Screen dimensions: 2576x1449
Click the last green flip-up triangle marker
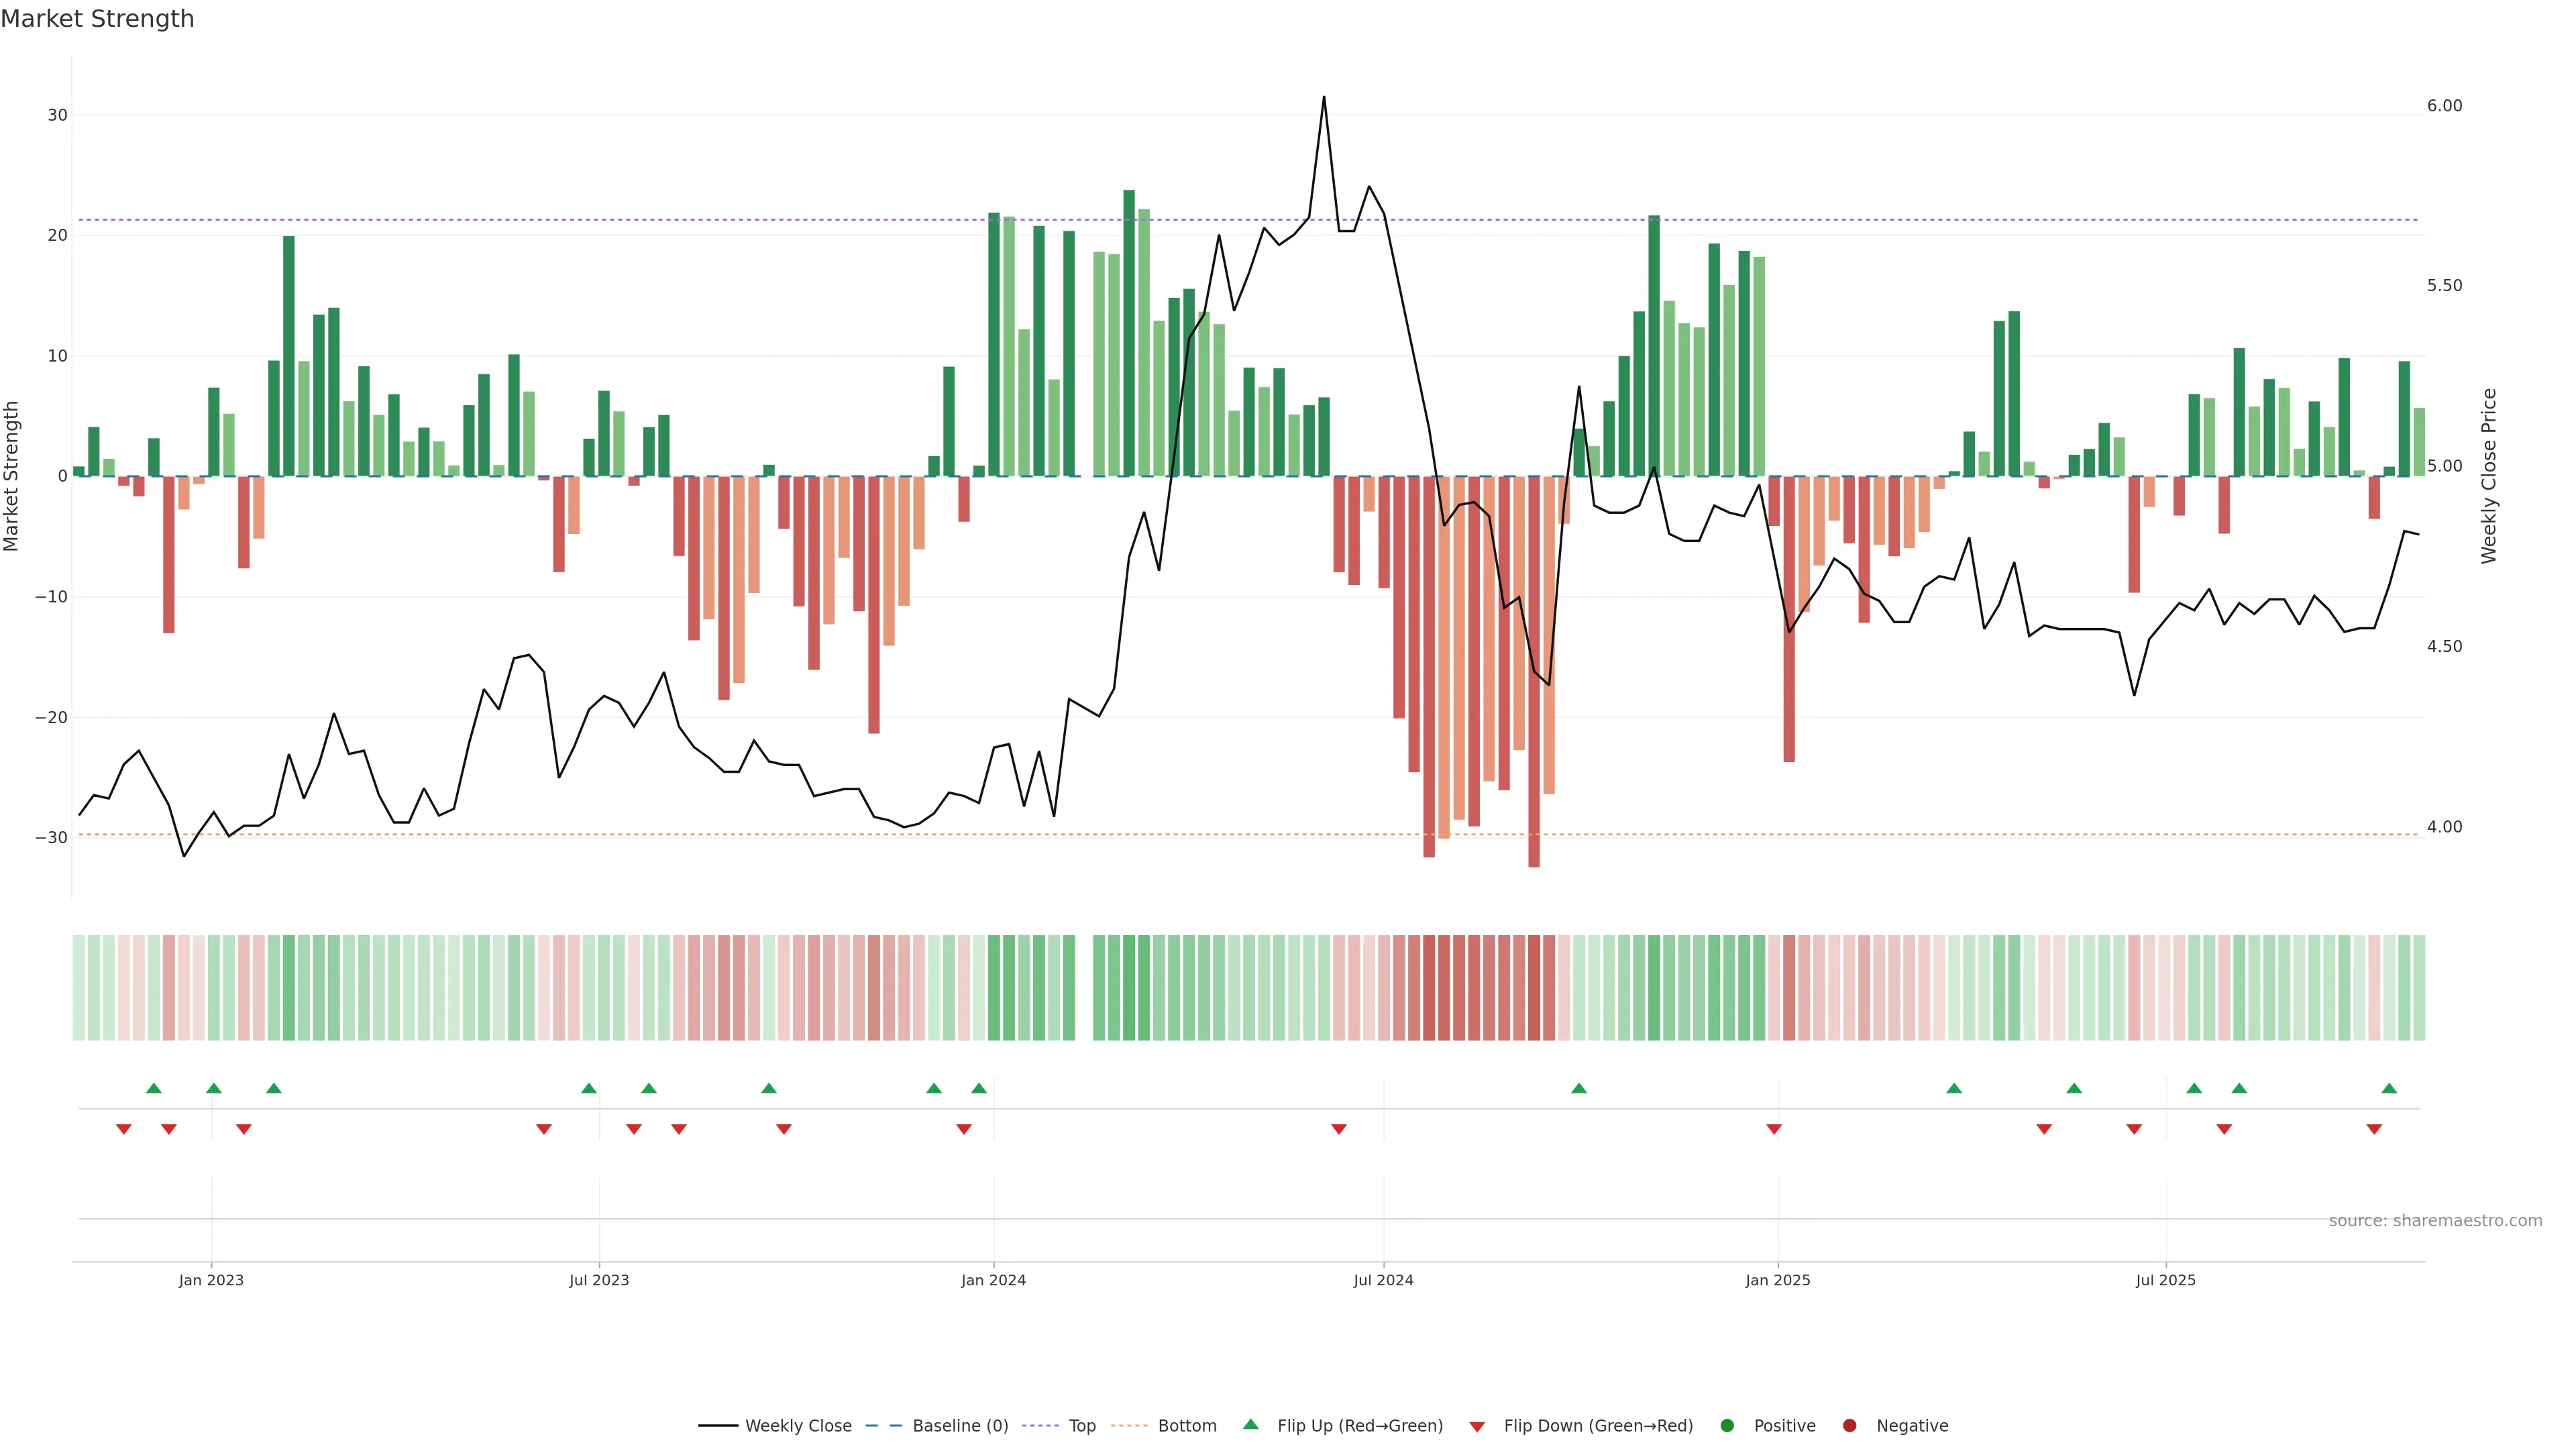(2389, 1088)
